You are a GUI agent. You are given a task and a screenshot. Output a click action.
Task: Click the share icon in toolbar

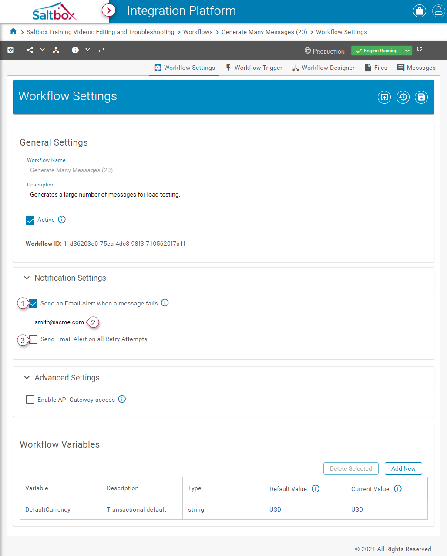30,50
